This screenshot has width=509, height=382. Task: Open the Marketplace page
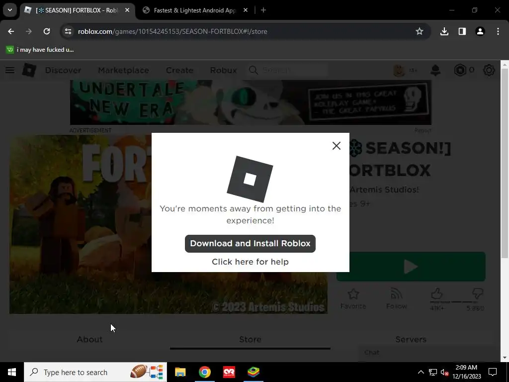(x=123, y=70)
